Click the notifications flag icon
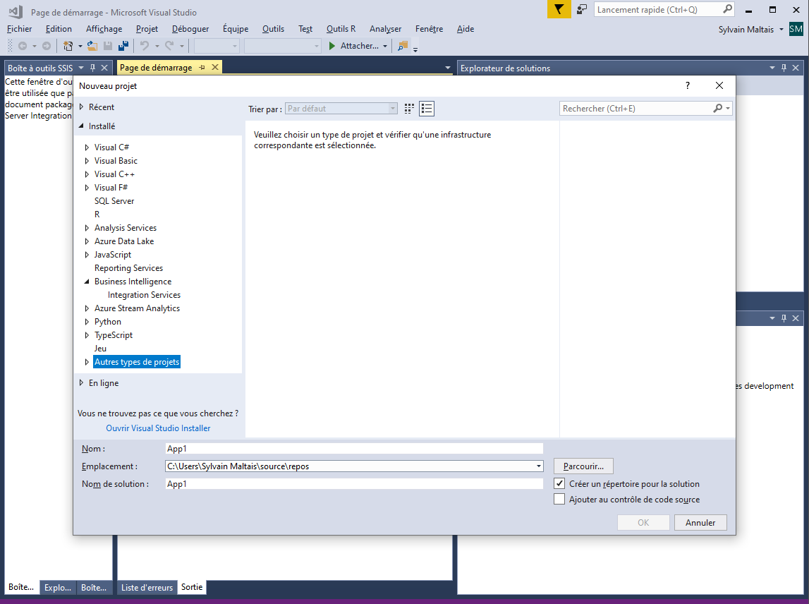This screenshot has width=809, height=604. pyautogui.click(x=559, y=9)
